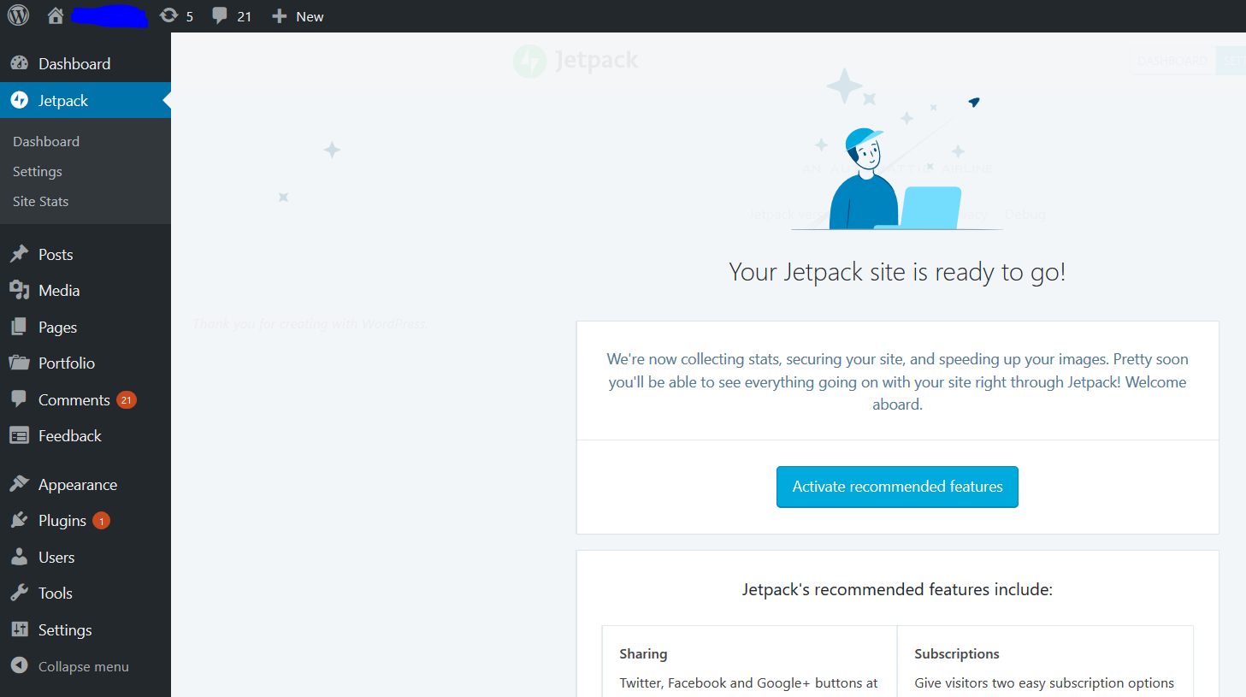The width and height of the screenshot is (1246, 697).
Task: Go to Media
Action: 59,290
